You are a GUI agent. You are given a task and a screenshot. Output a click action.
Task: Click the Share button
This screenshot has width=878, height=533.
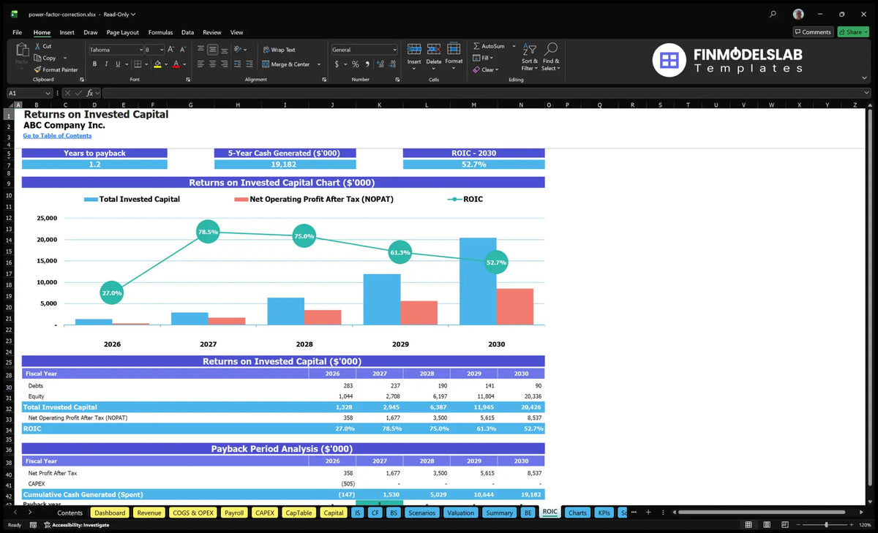pyautogui.click(x=852, y=32)
